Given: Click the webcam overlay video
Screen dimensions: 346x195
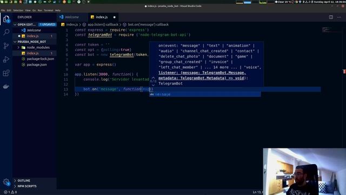Looking at the screenshot, I should click(304, 172).
